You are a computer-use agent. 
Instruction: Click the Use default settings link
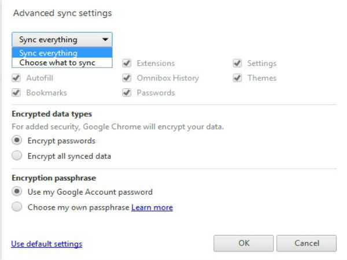46,244
